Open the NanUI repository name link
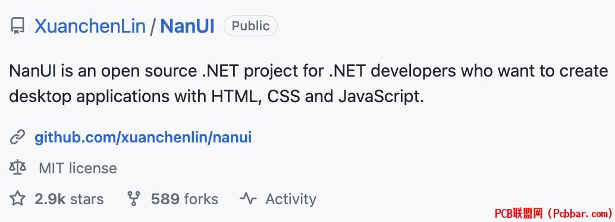The height and width of the screenshot is (222, 615). [187, 26]
